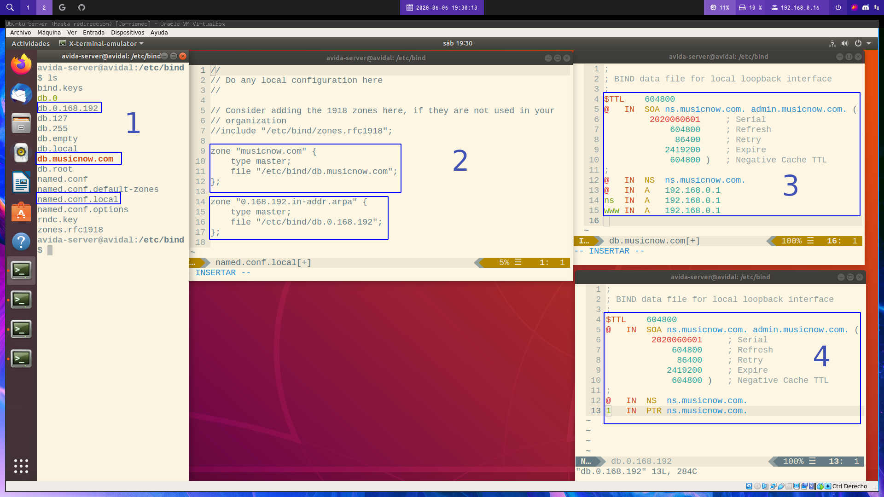Open the Help icon in the dock

pos(21,242)
